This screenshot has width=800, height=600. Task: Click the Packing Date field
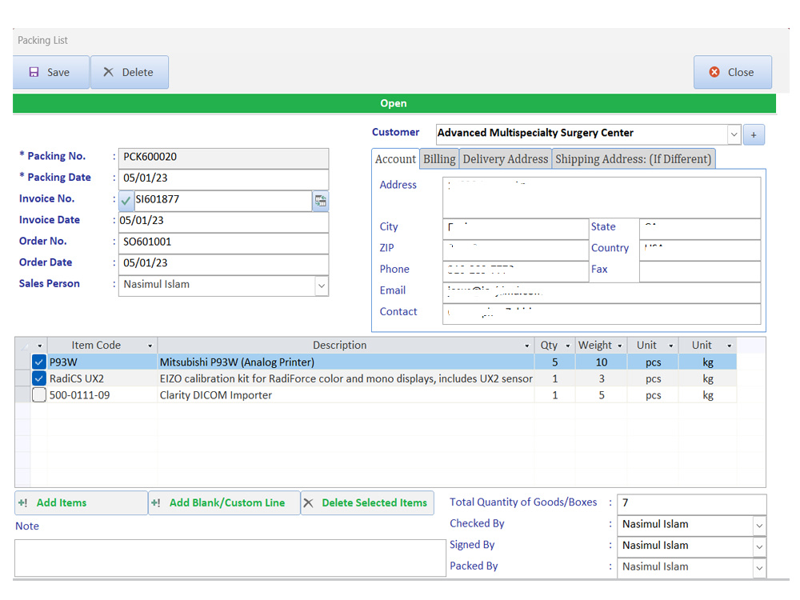coord(223,179)
